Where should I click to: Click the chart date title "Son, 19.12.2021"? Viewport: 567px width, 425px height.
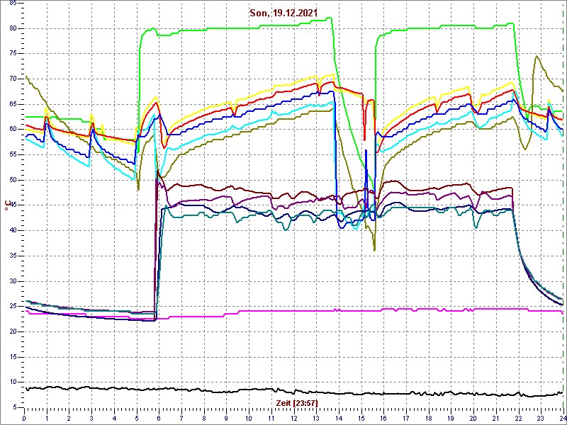point(283,13)
